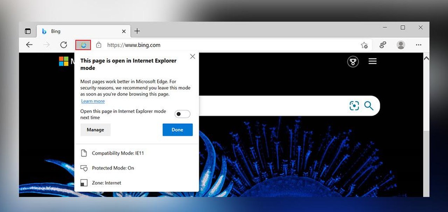448x212 pixels.
Task: Click the site lock icon
Action: click(99, 45)
